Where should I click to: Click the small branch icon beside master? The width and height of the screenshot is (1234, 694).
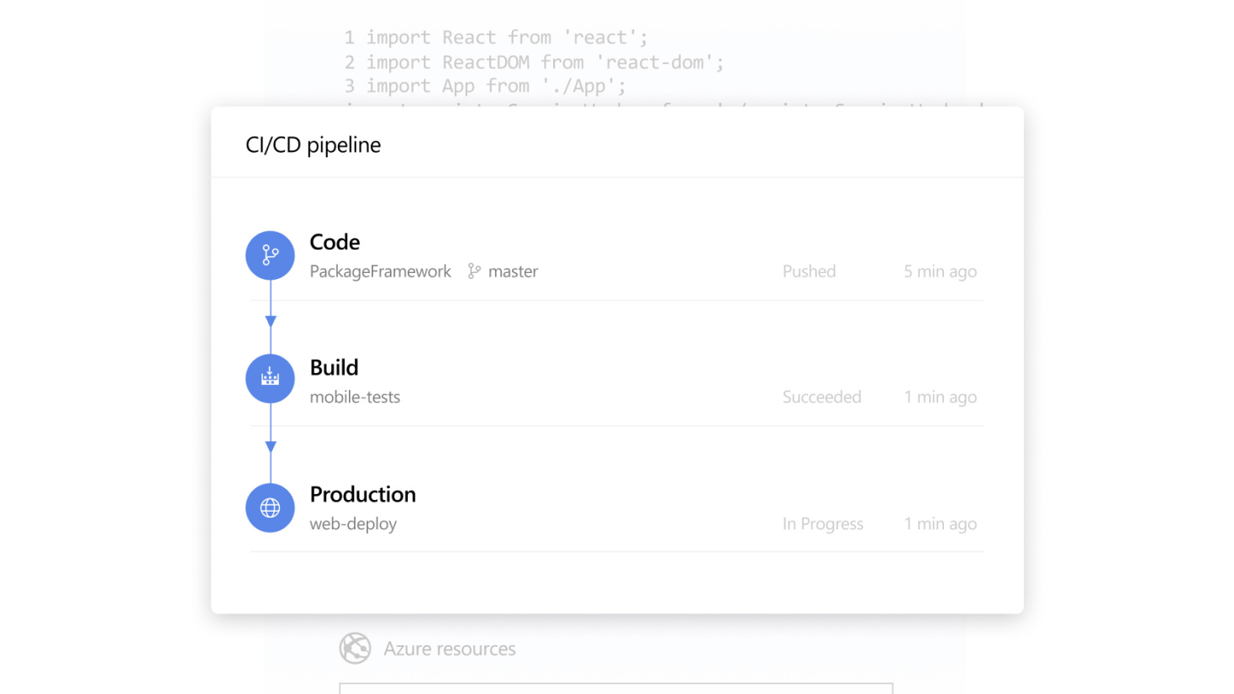click(474, 271)
